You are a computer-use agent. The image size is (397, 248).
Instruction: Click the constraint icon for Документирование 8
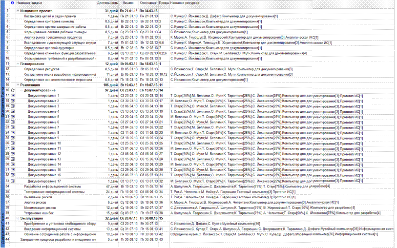[13, 133]
